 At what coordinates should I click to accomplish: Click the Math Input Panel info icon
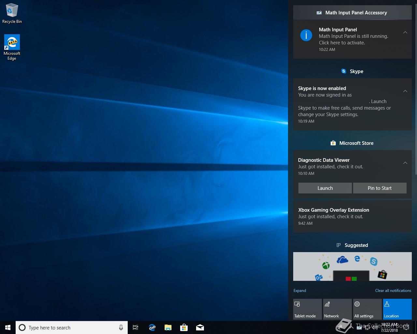(306, 35)
